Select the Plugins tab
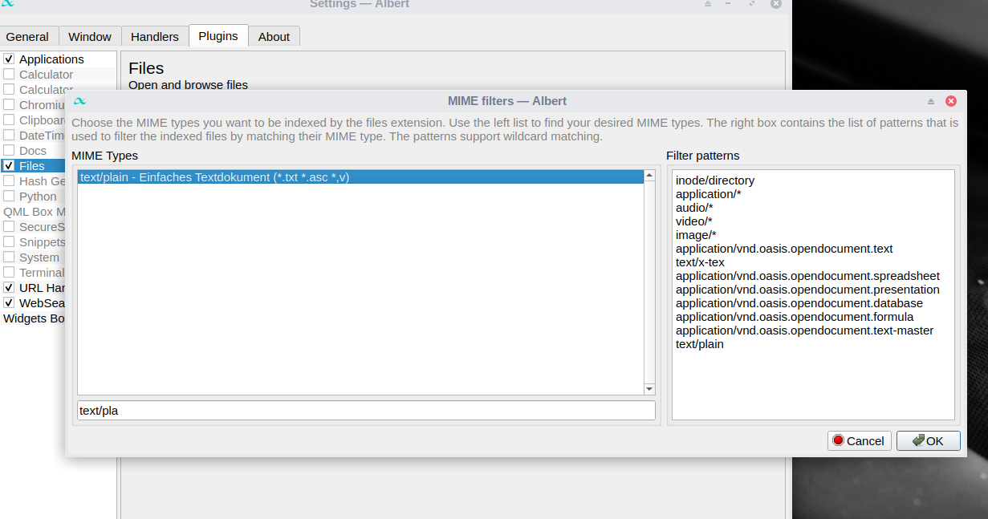The height and width of the screenshot is (519, 988). tap(218, 36)
